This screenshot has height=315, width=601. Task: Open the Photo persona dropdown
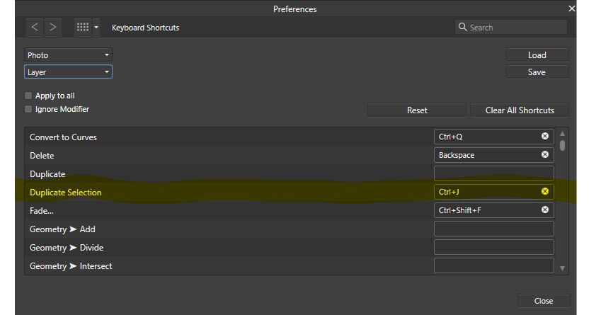pos(68,55)
